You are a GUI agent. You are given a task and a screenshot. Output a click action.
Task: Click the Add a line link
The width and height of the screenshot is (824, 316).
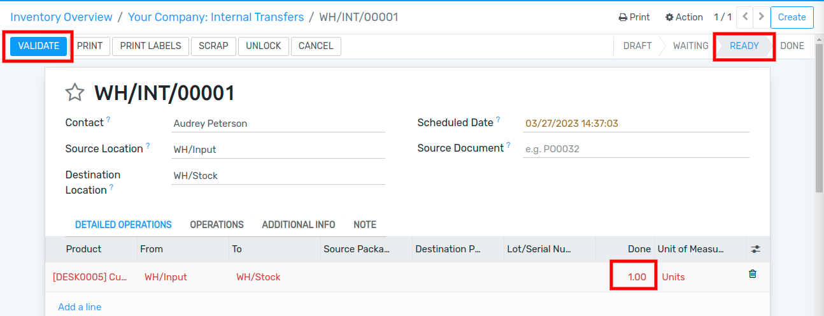[80, 307]
